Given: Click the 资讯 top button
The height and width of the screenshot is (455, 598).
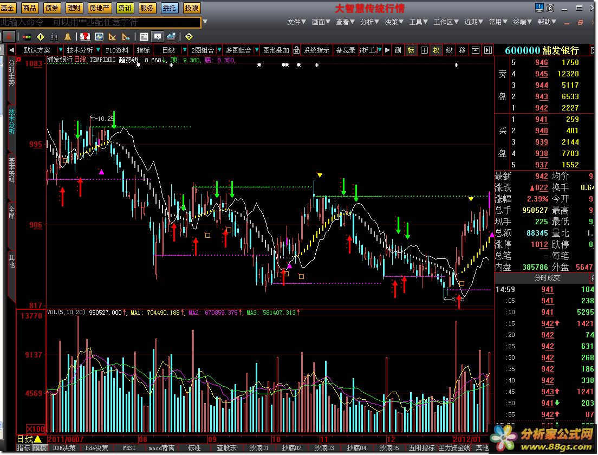Looking at the screenshot, I should [x=125, y=8].
